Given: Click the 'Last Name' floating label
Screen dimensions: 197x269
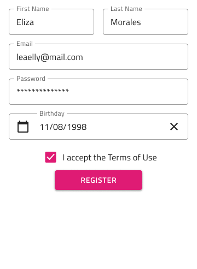Looking at the screenshot, I should click(x=126, y=9).
